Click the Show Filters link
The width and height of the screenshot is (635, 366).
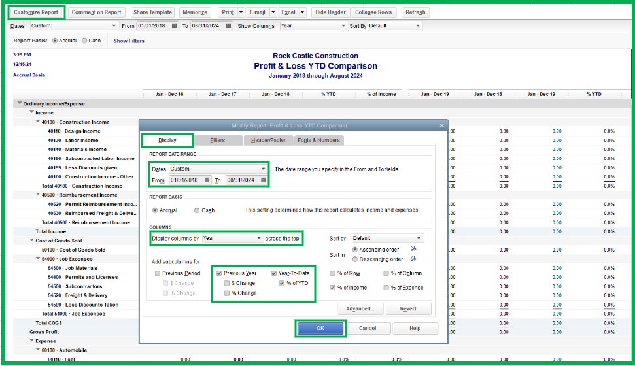point(129,41)
